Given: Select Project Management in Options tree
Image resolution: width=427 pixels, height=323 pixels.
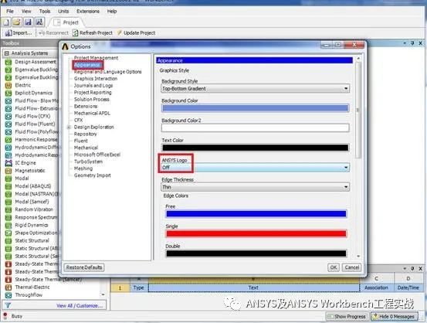Looking at the screenshot, I should pyautogui.click(x=96, y=58).
